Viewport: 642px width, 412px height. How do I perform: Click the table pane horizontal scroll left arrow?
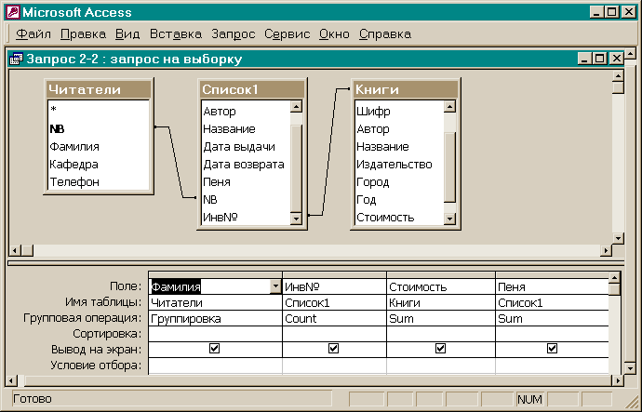pyautogui.click(x=15, y=250)
